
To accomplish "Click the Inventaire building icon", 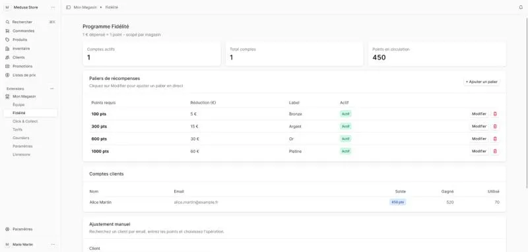I will [x=7, y=48].
